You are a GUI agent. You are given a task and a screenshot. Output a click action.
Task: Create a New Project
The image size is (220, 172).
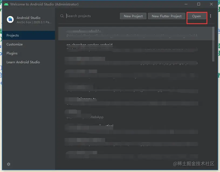coord(133,16)
